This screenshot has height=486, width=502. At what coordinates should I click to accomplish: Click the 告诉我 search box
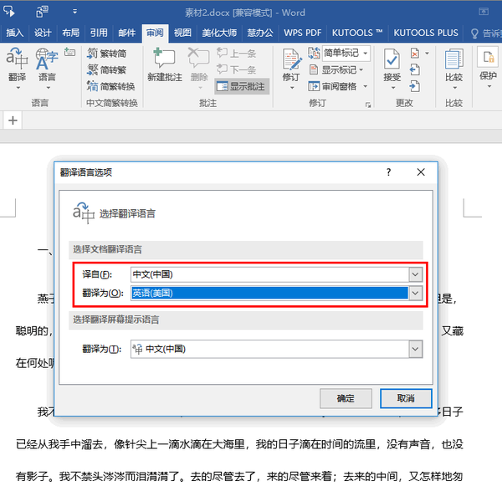(x=485, y=33)
